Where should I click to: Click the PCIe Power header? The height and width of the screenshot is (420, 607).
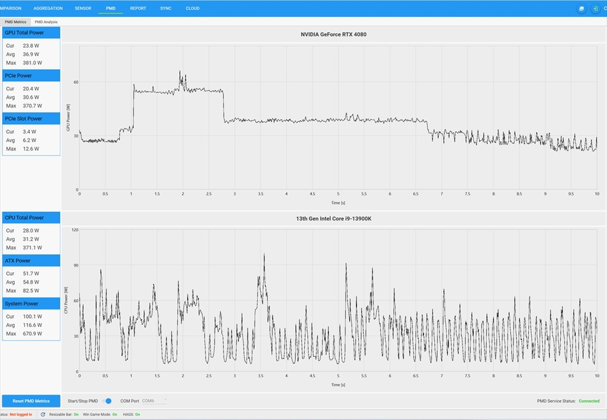[31, 75]
